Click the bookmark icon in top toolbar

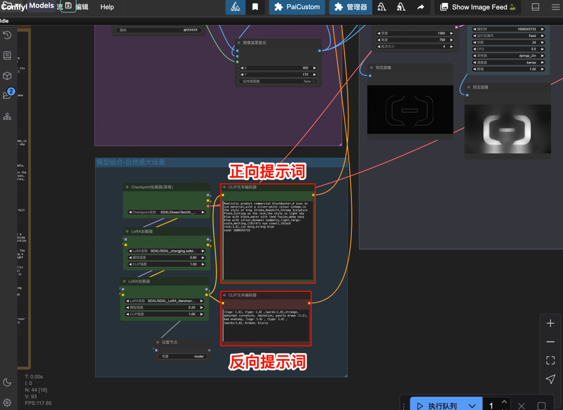pyautogui.click(x=255, y=7)
